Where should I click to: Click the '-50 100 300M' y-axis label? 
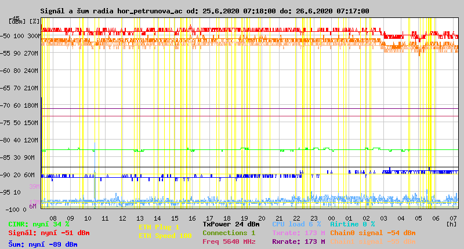tap(19, 36)
